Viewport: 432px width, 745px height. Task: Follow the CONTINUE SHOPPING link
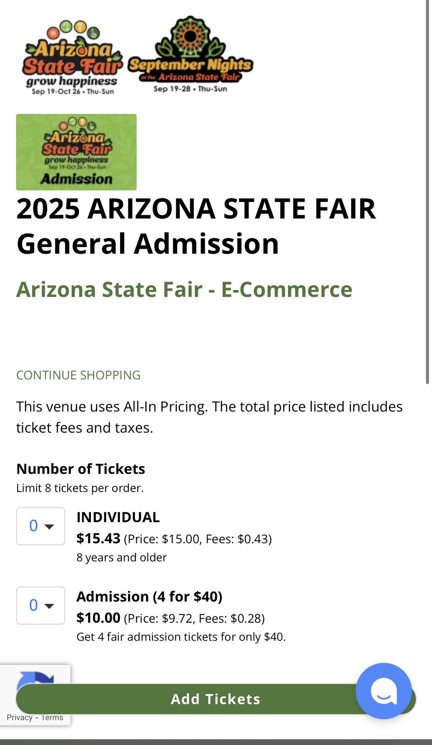[78, 375]
